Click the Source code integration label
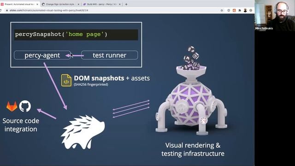 (x=21, y=125)
